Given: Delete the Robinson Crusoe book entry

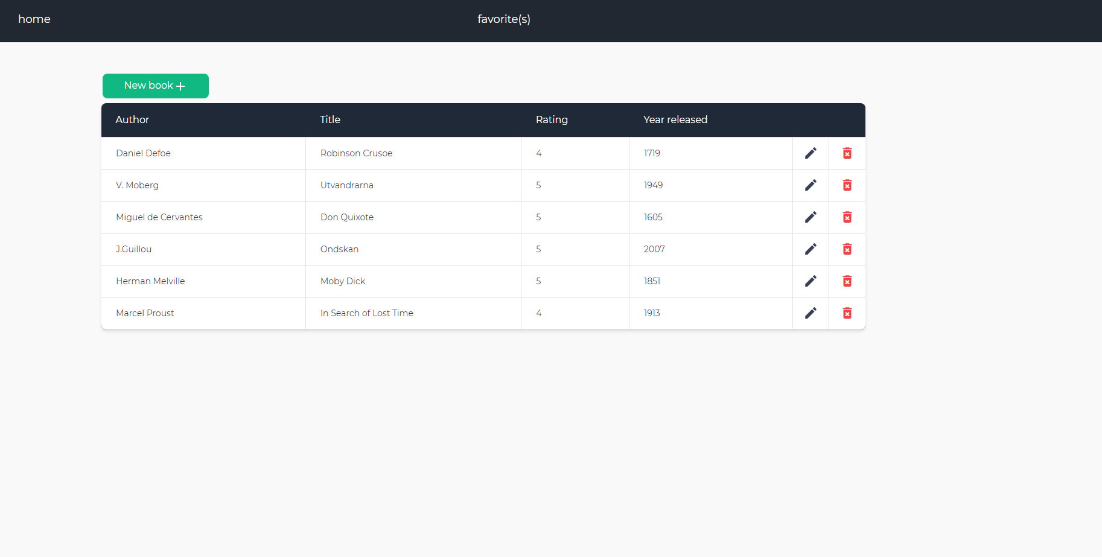Looking at the screenshot, I should (847, 153).
